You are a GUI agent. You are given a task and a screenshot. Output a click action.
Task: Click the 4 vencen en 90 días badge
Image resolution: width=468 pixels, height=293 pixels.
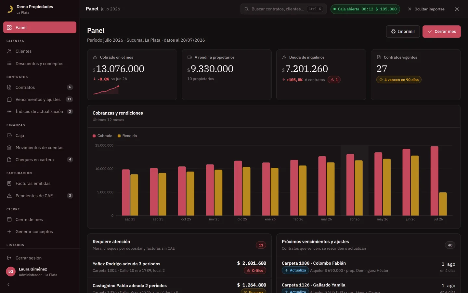pos(399,80)
